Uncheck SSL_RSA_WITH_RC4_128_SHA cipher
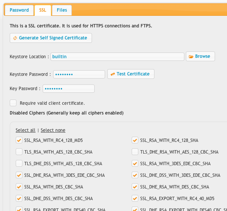Image resolution: width=227 pixels, height=211 pixels. point(135,140)
